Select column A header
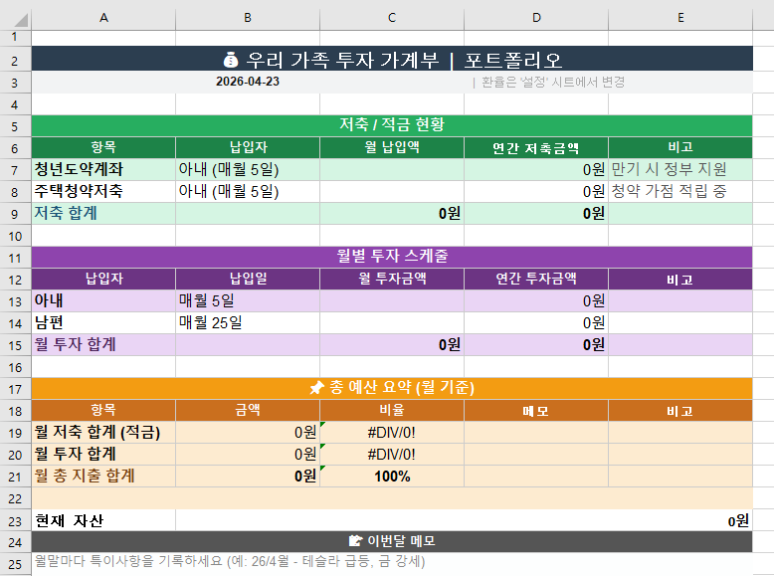The height and width of the screenshot is (576, 774). pos(103,18)
